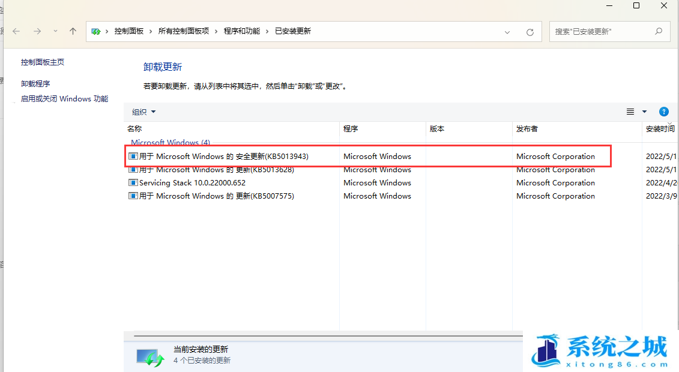Maximize the window

[x=636, y=5]
